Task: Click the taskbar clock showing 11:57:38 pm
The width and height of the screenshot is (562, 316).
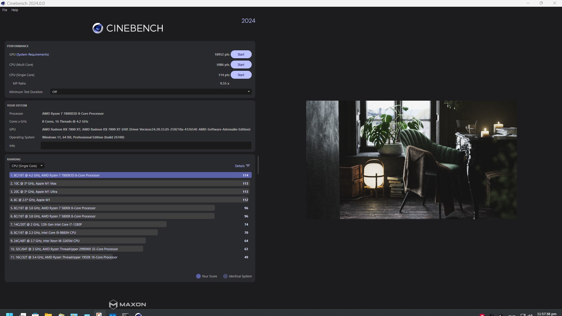Action: coord(546,314)
